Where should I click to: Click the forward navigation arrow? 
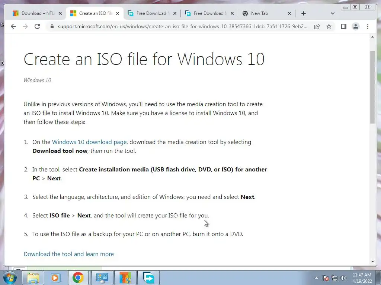pos(25,26)
